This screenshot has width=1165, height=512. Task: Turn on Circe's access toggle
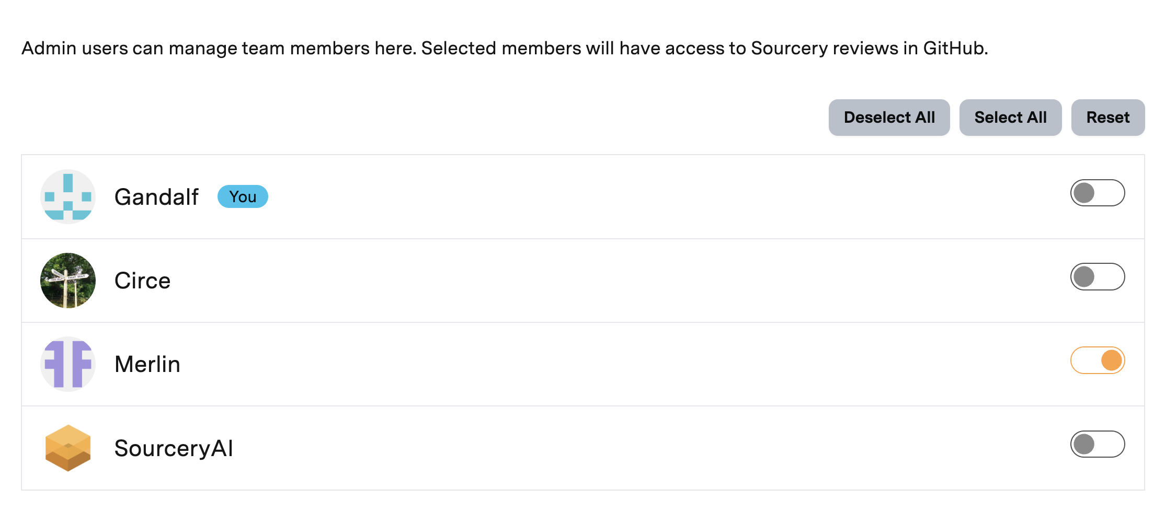coord(1097,276)
